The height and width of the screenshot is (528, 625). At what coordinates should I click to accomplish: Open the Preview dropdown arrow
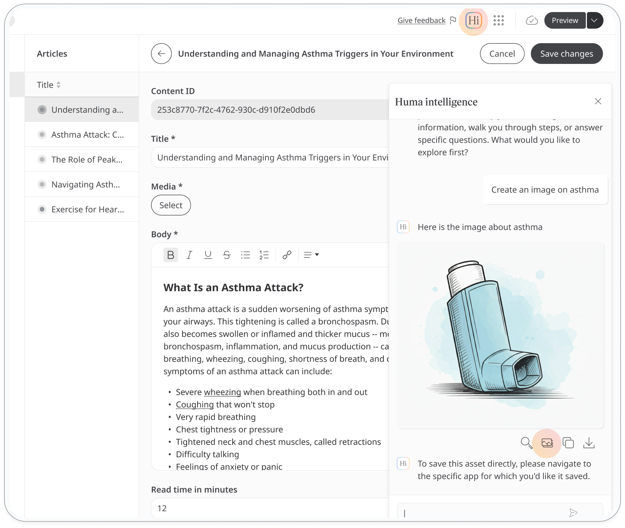594,20
